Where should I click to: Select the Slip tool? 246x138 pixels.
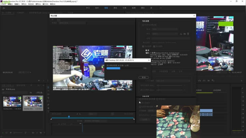tap(48, 101)
